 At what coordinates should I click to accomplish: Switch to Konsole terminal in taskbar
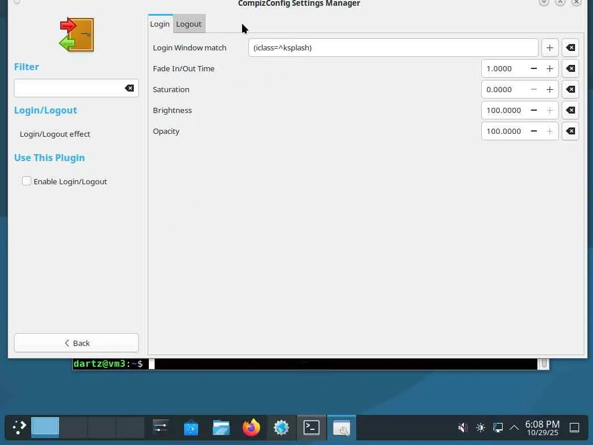pos(312,428)
